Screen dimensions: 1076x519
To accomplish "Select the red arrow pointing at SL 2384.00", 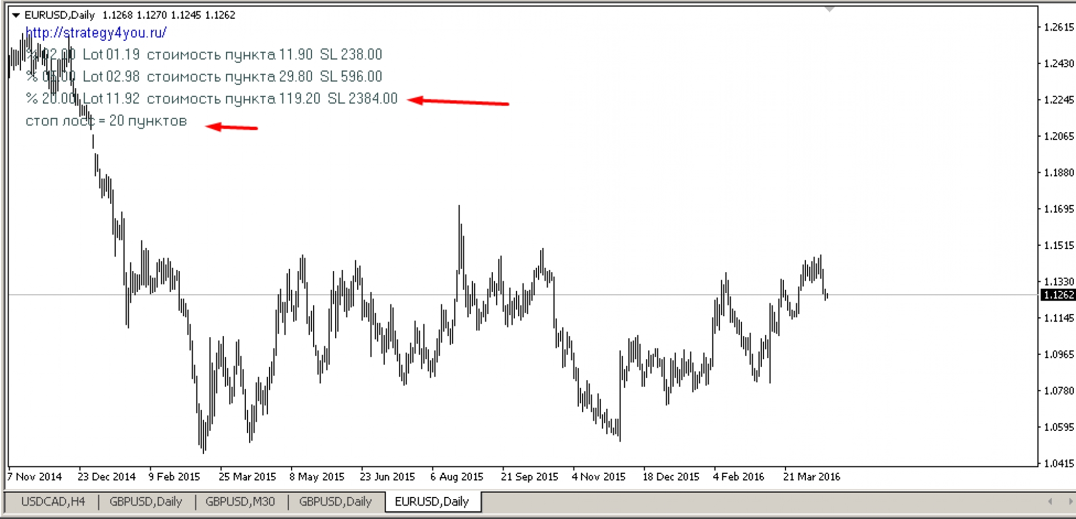I will (458, 101).
